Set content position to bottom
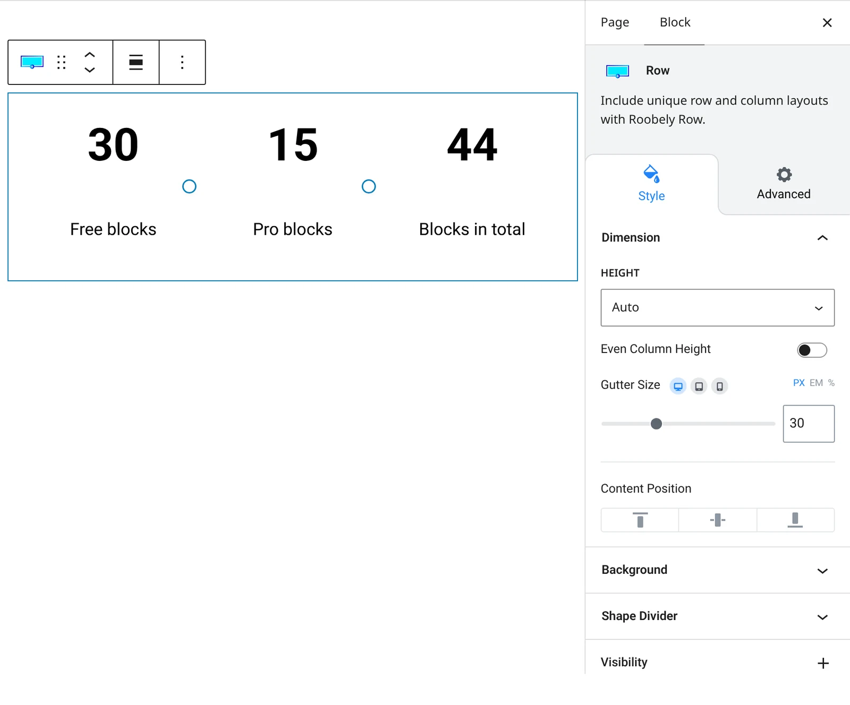Image resolution: width=850 pixels, height=705 pixels. point(795,520)
